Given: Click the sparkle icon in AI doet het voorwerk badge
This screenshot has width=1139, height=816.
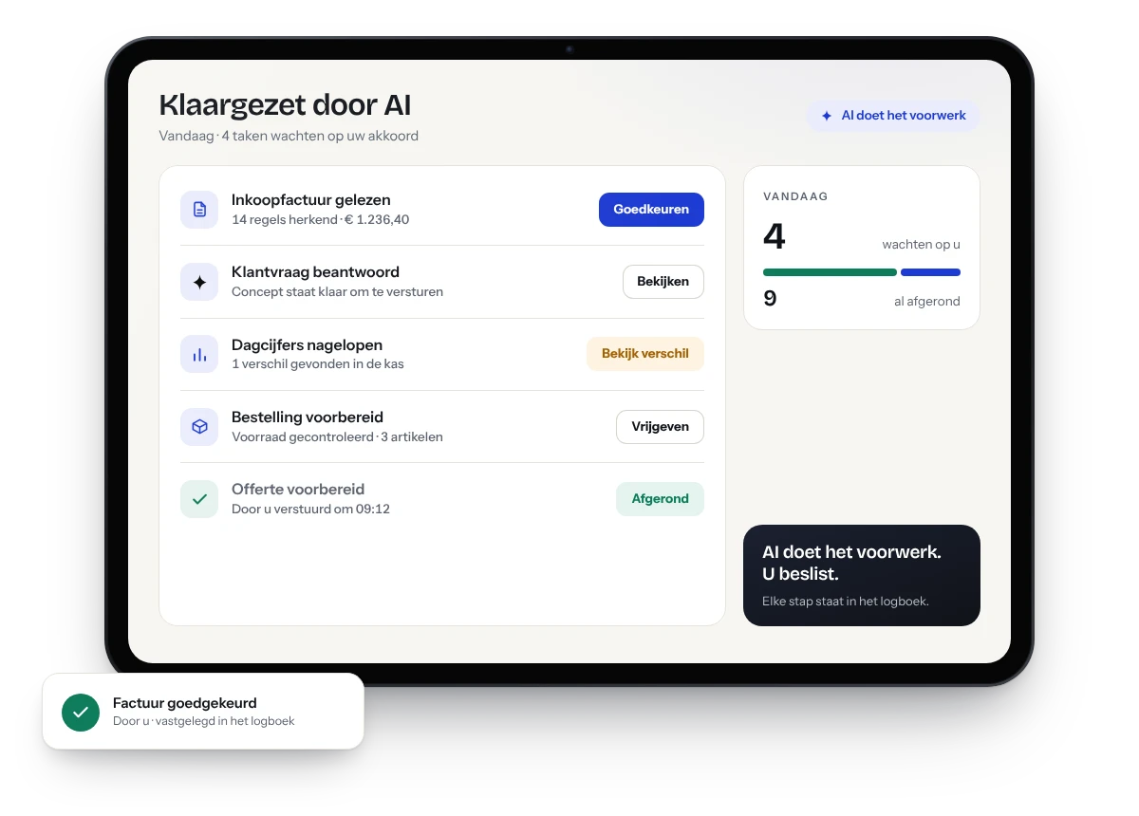Looking at the screenshot, I should [x=827, y=116].
